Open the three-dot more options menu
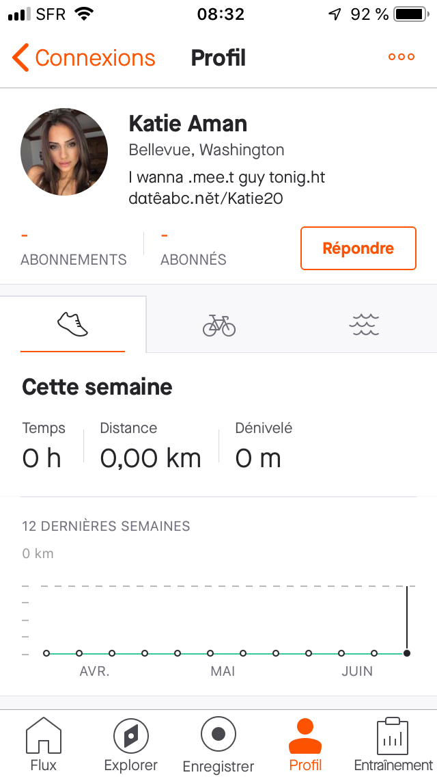 click(x=401, y=57)
